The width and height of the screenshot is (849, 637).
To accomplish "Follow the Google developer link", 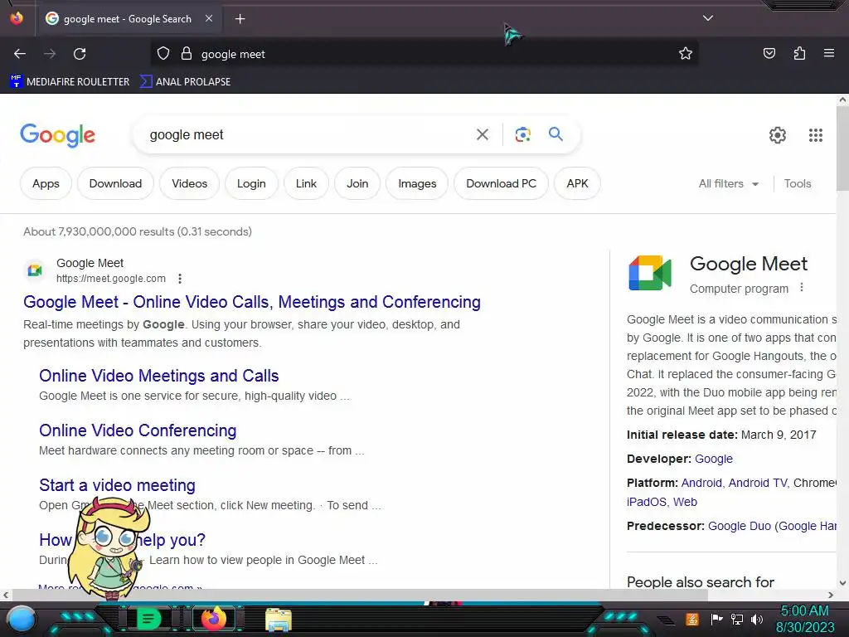I will pyautogui.click(x=714, y=459).
